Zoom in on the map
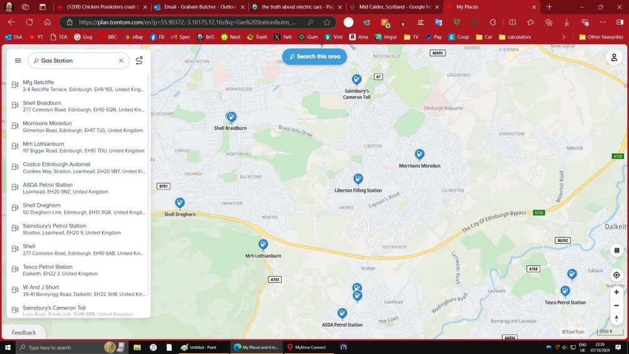Image resolution: width=629 pixels, height=354 pixels. click(x=616, y=292)
